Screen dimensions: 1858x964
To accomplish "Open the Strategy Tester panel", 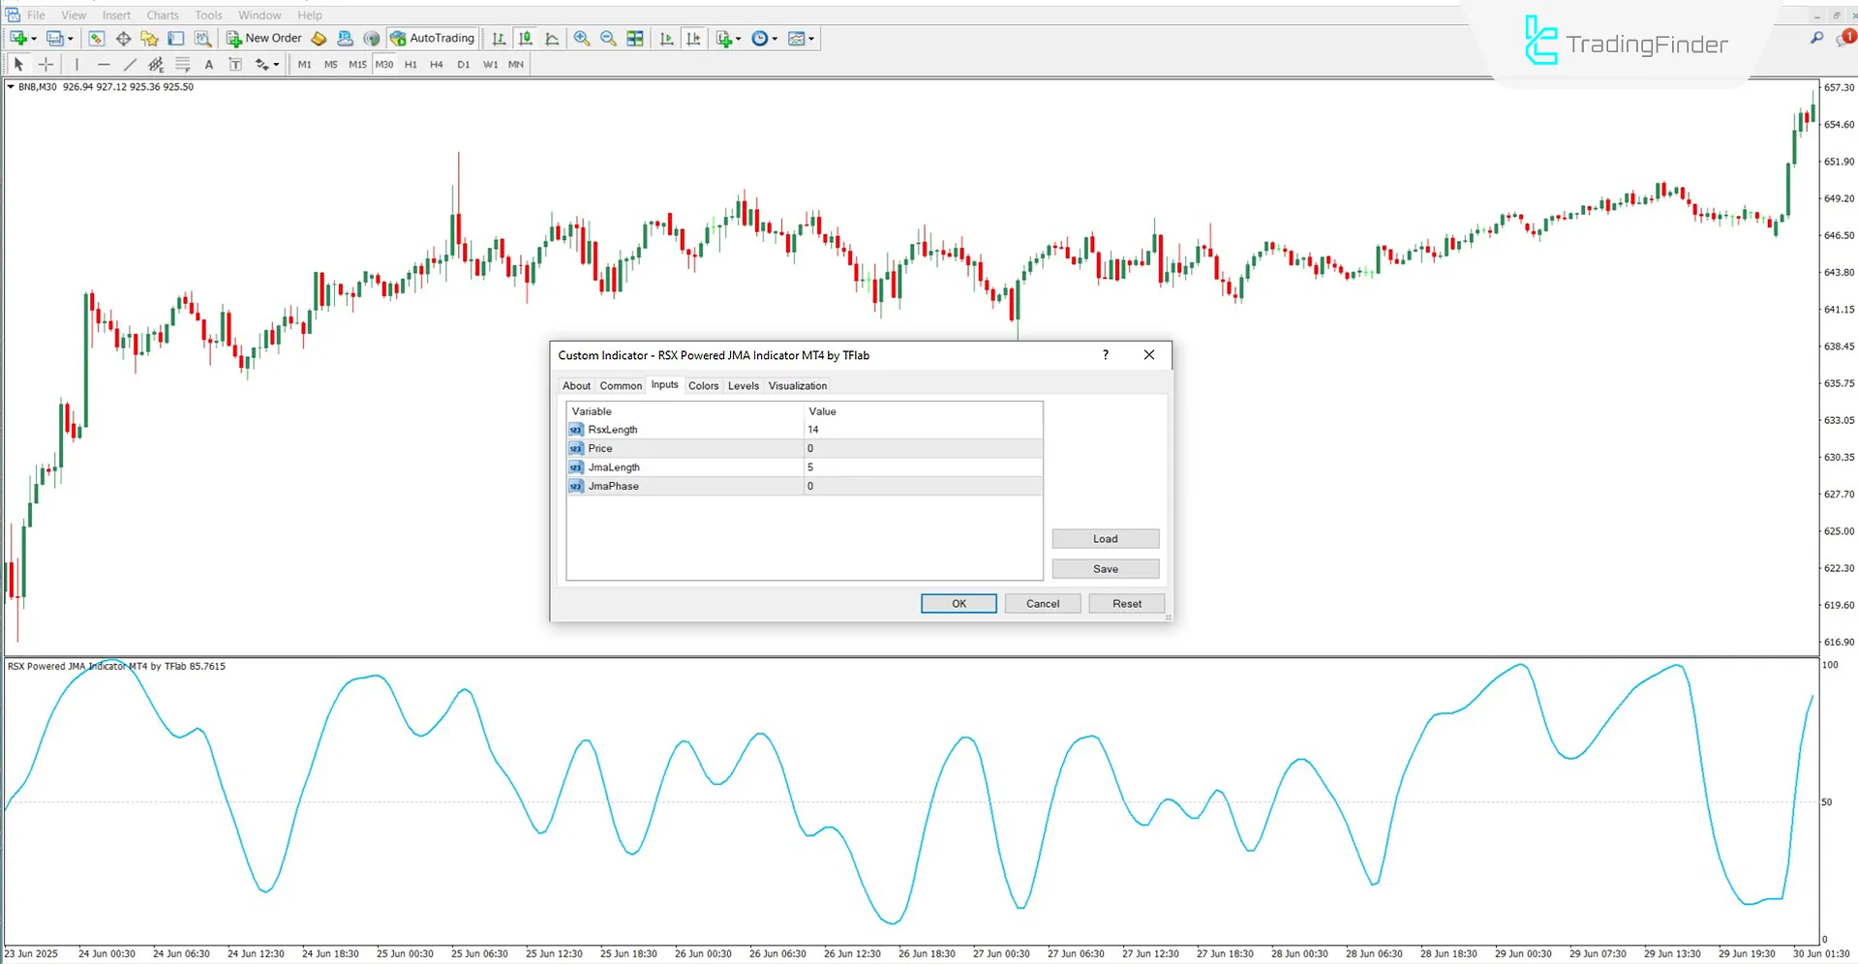I will [x=203, y=38].
